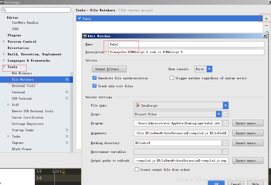Click the Name input field
271x185 pixels.
click(x=186, y=44)
